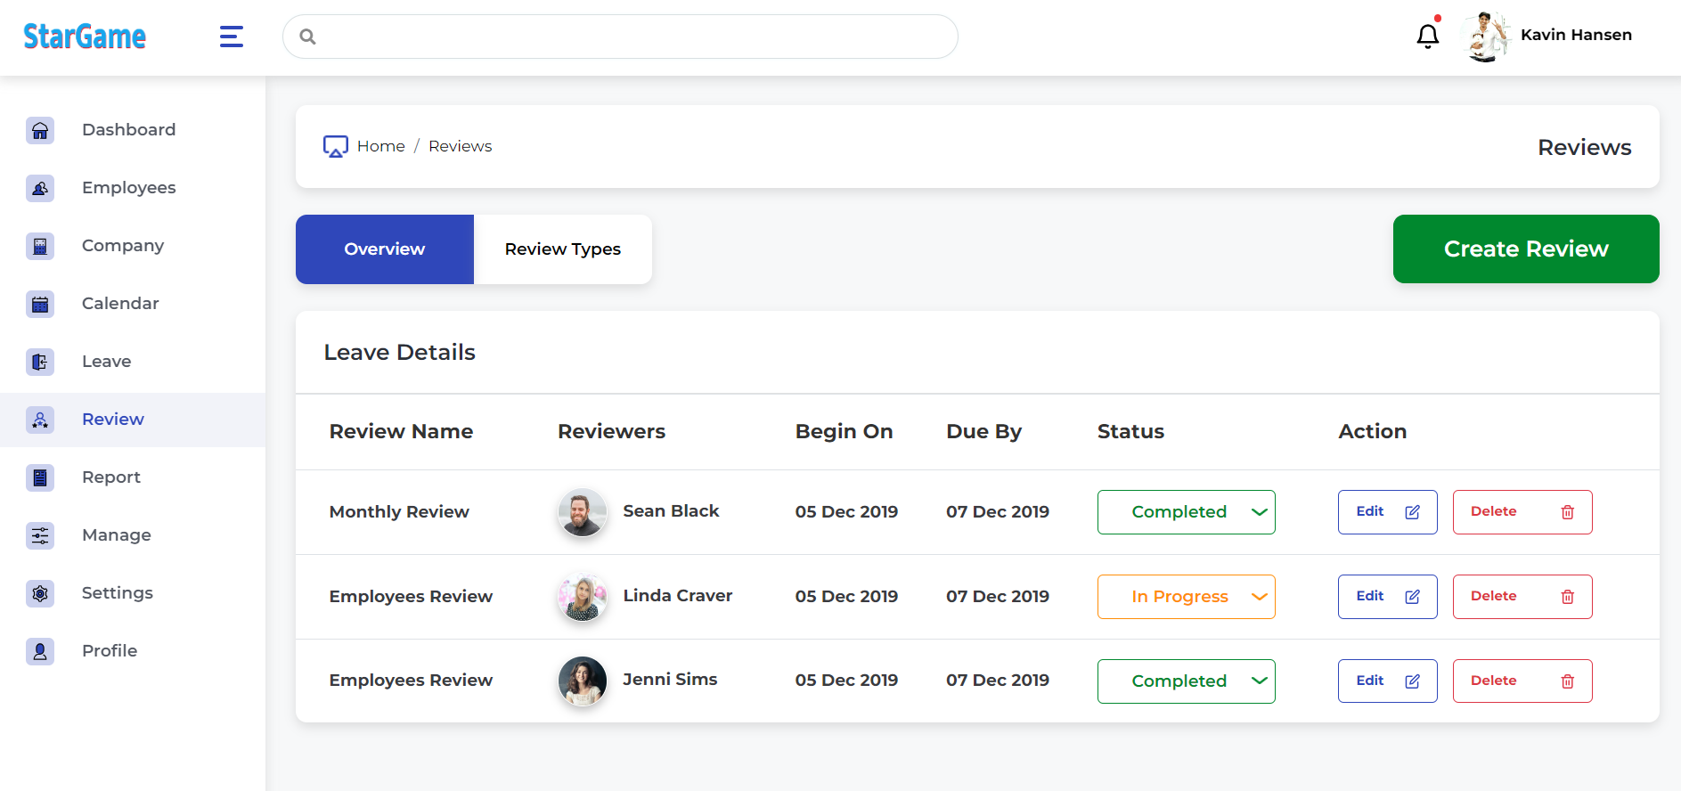Expand the Completed status dropdown for Sean Black
Screen dimensions: 1681x791
(x=1186, y=512)
